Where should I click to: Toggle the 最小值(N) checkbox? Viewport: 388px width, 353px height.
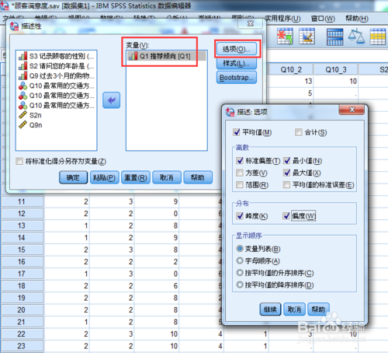coord(286,161)
